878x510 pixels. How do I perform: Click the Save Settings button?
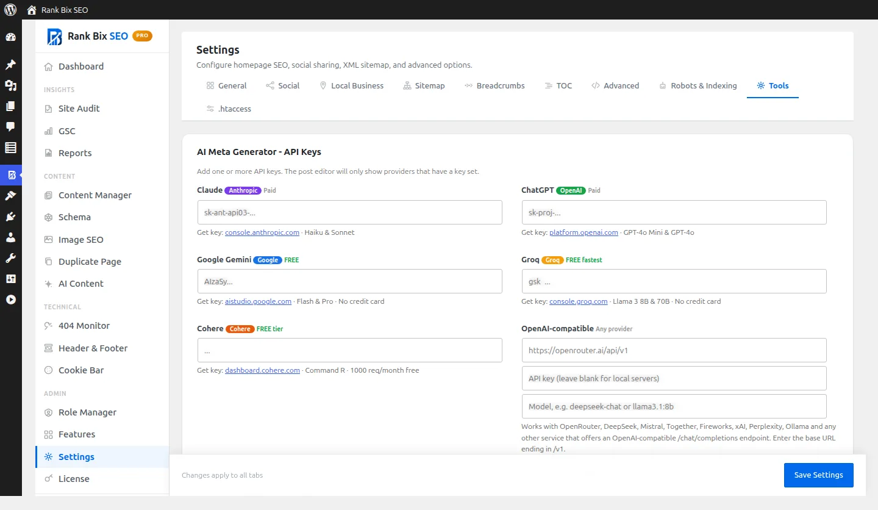[x=818, y=475]
